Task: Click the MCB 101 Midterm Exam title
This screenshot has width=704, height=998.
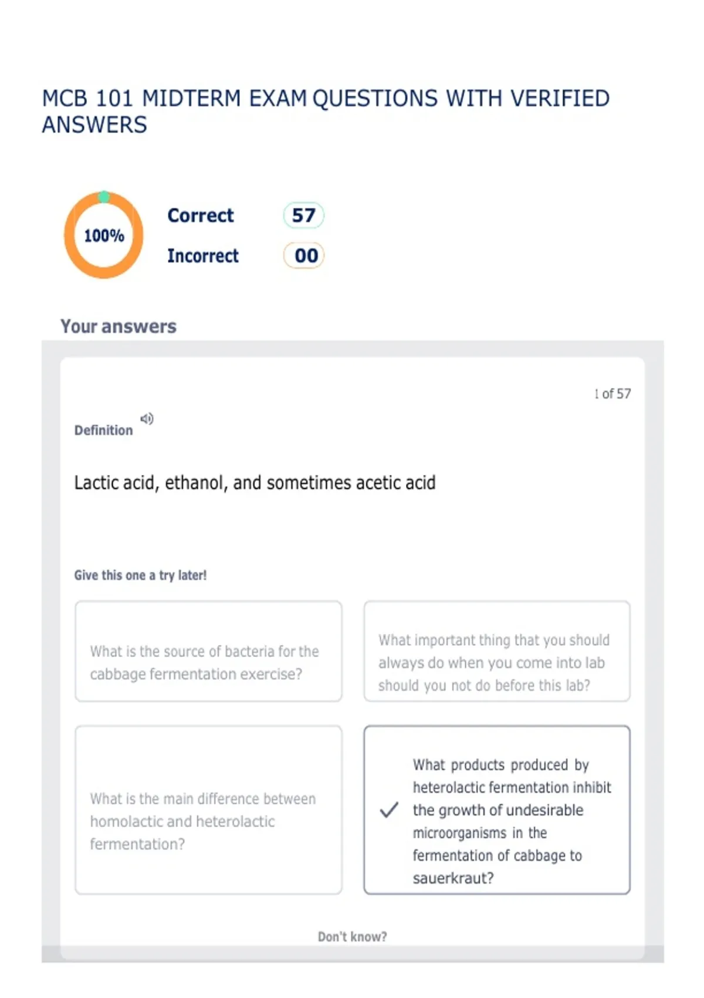Action: point(326,112)
